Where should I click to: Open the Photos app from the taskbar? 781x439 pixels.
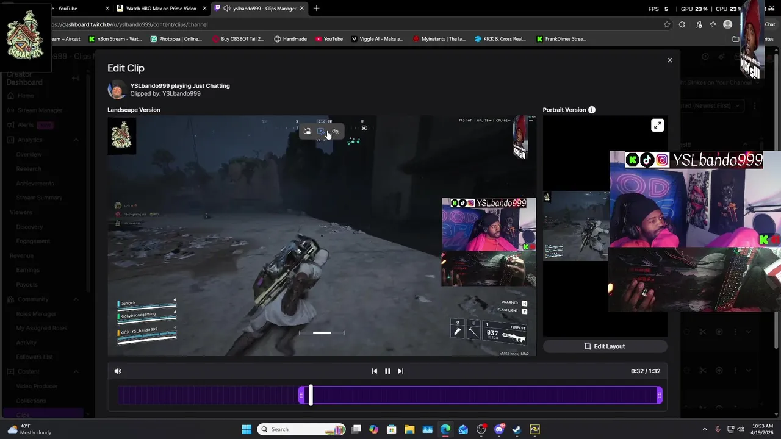pyautogui.click(x=428, y=429)
